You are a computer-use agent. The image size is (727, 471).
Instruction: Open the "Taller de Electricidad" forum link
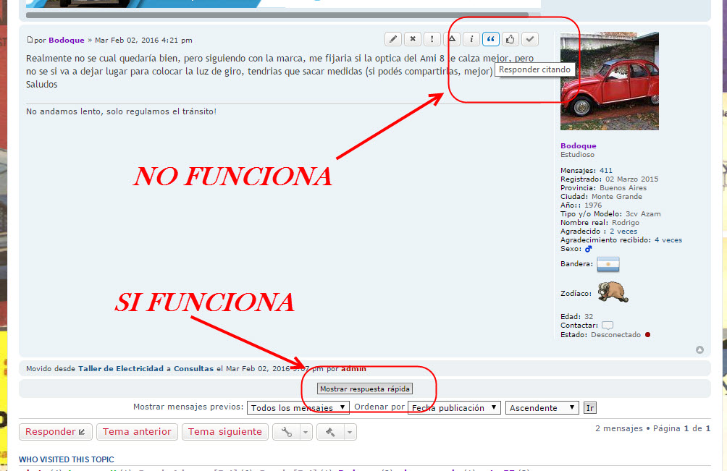click(120, 369)
